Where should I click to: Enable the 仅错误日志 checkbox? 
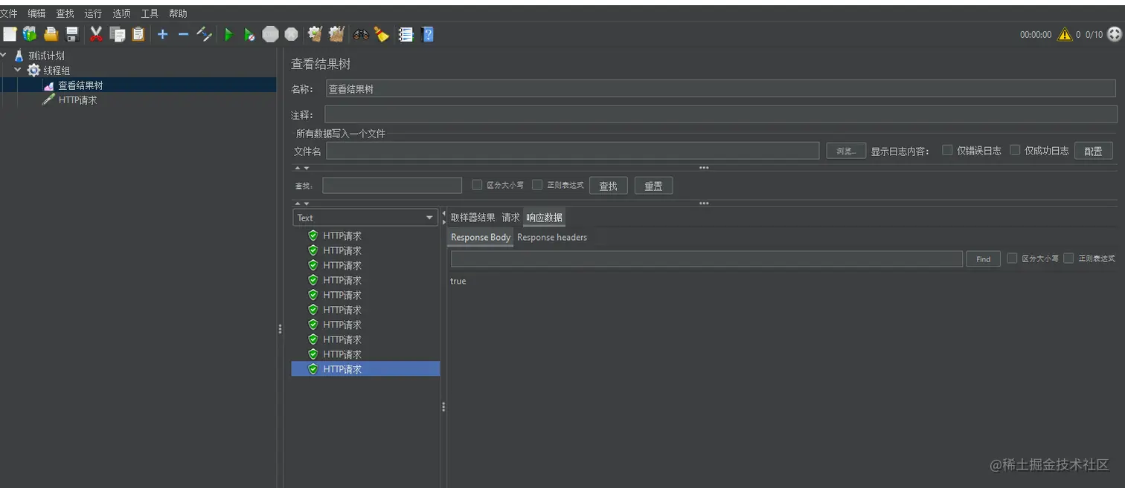(x=947, y=150)
